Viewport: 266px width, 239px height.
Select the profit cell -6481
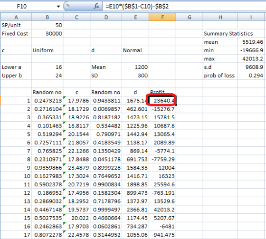pos(162,227)
